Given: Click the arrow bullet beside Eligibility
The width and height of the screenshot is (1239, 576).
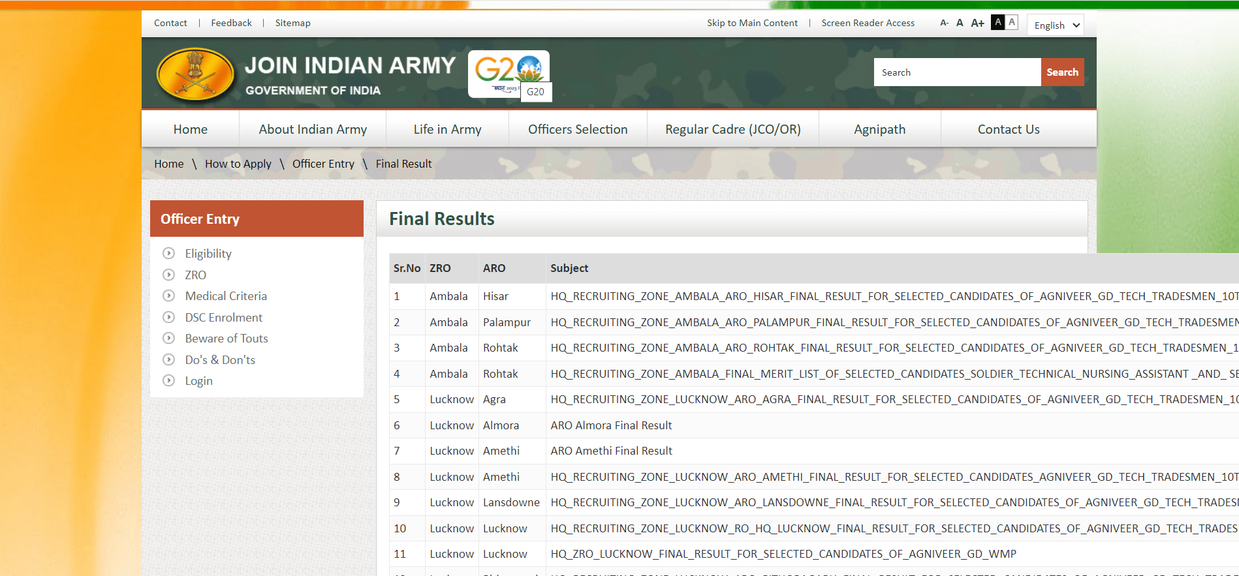Looking at the screenshot, I should pyautogui.click(x=168, y=253).
